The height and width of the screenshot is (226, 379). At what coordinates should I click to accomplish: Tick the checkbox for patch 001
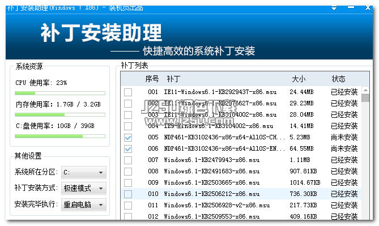tap(128, 92)
